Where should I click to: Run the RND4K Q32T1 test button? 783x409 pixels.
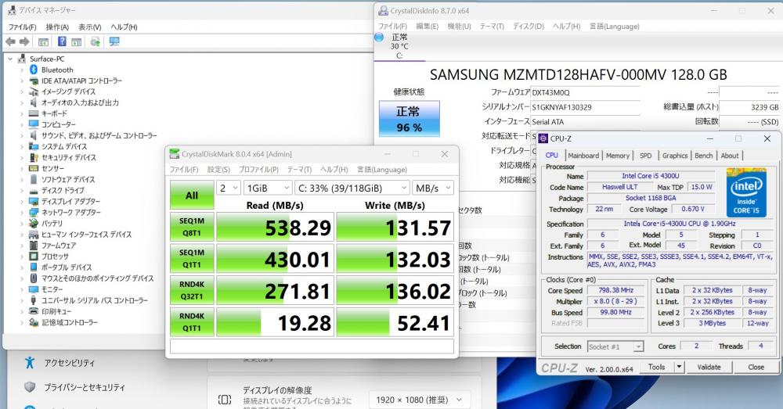coord(192,290)
